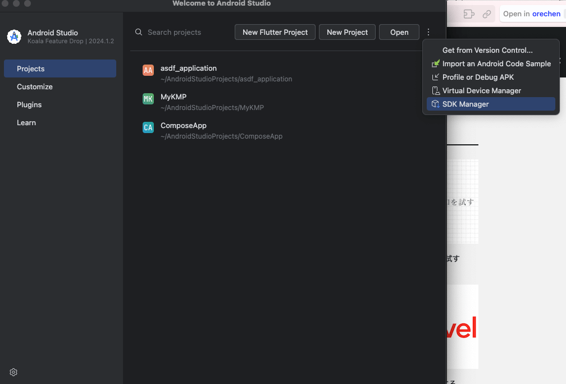Select Get from Version Control...
Screen dimensions: 566x384
coord(491,50)
